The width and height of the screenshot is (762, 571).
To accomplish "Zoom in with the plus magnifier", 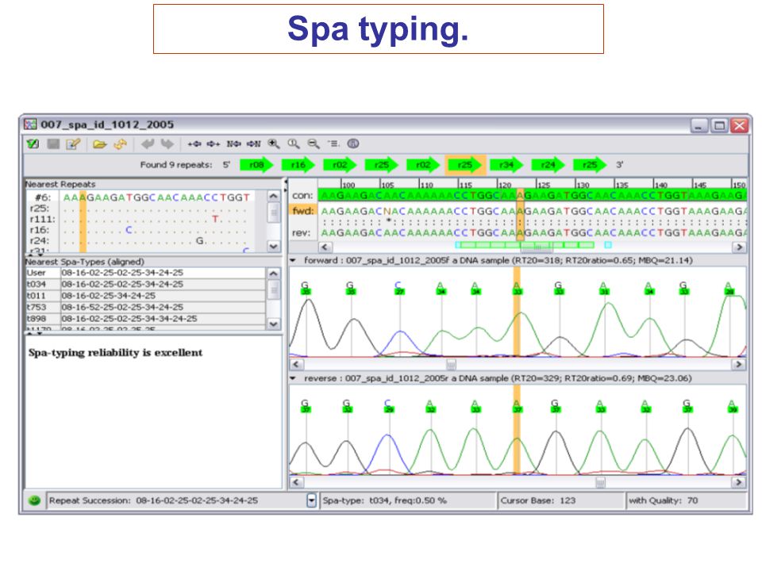I will click(x=274, y=144).
